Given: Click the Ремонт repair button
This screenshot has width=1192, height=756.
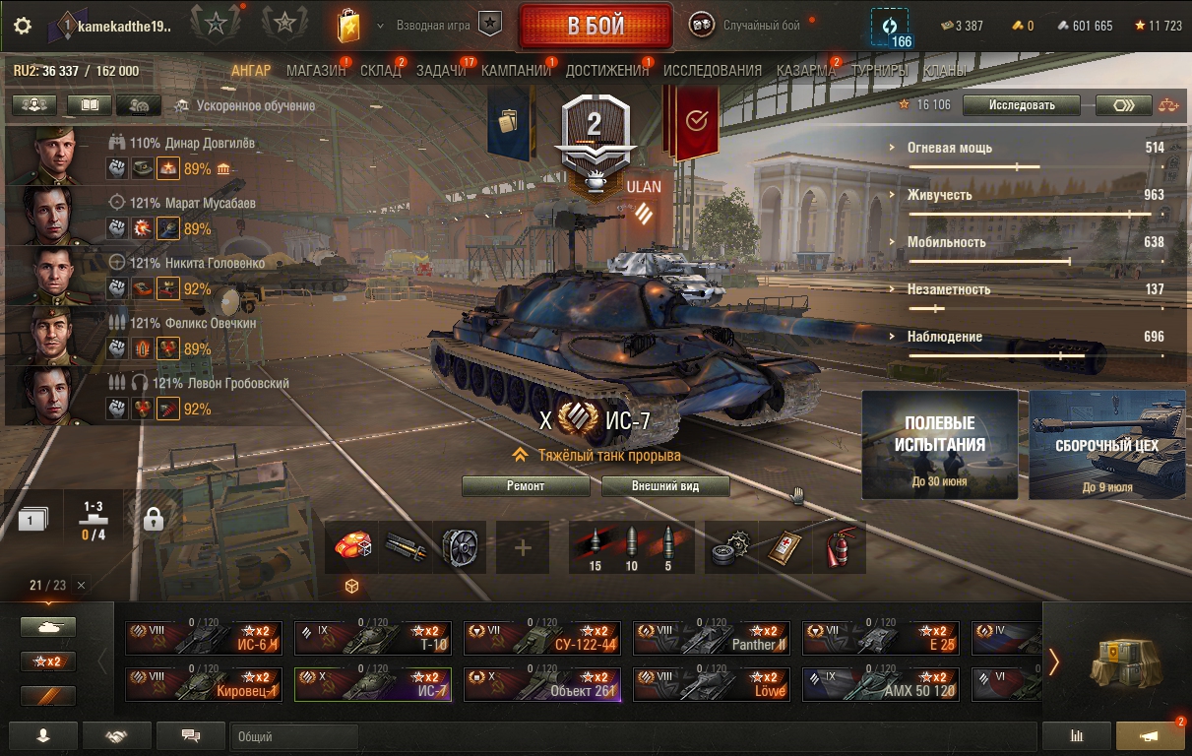Looking at the screenshot, I should pos(526,486).
